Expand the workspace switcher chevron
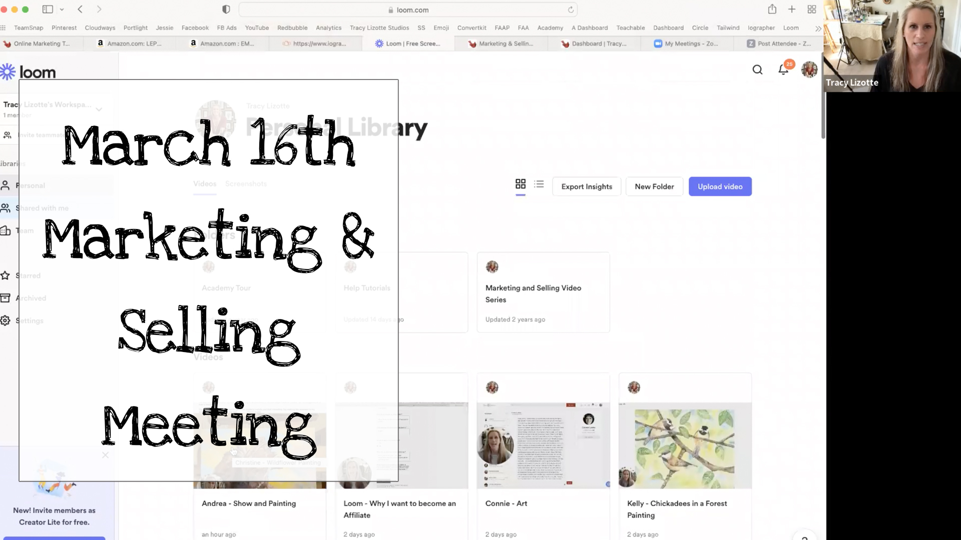 coord(99,109)
